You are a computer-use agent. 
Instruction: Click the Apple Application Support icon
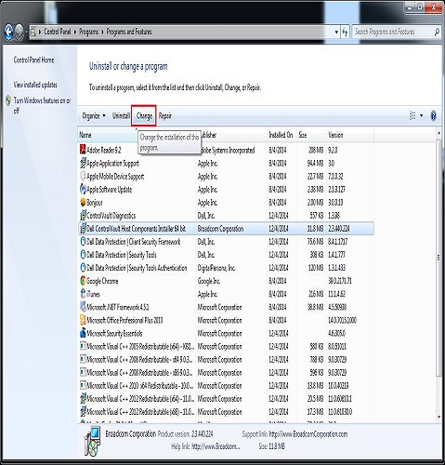click(x=83, y=163)
